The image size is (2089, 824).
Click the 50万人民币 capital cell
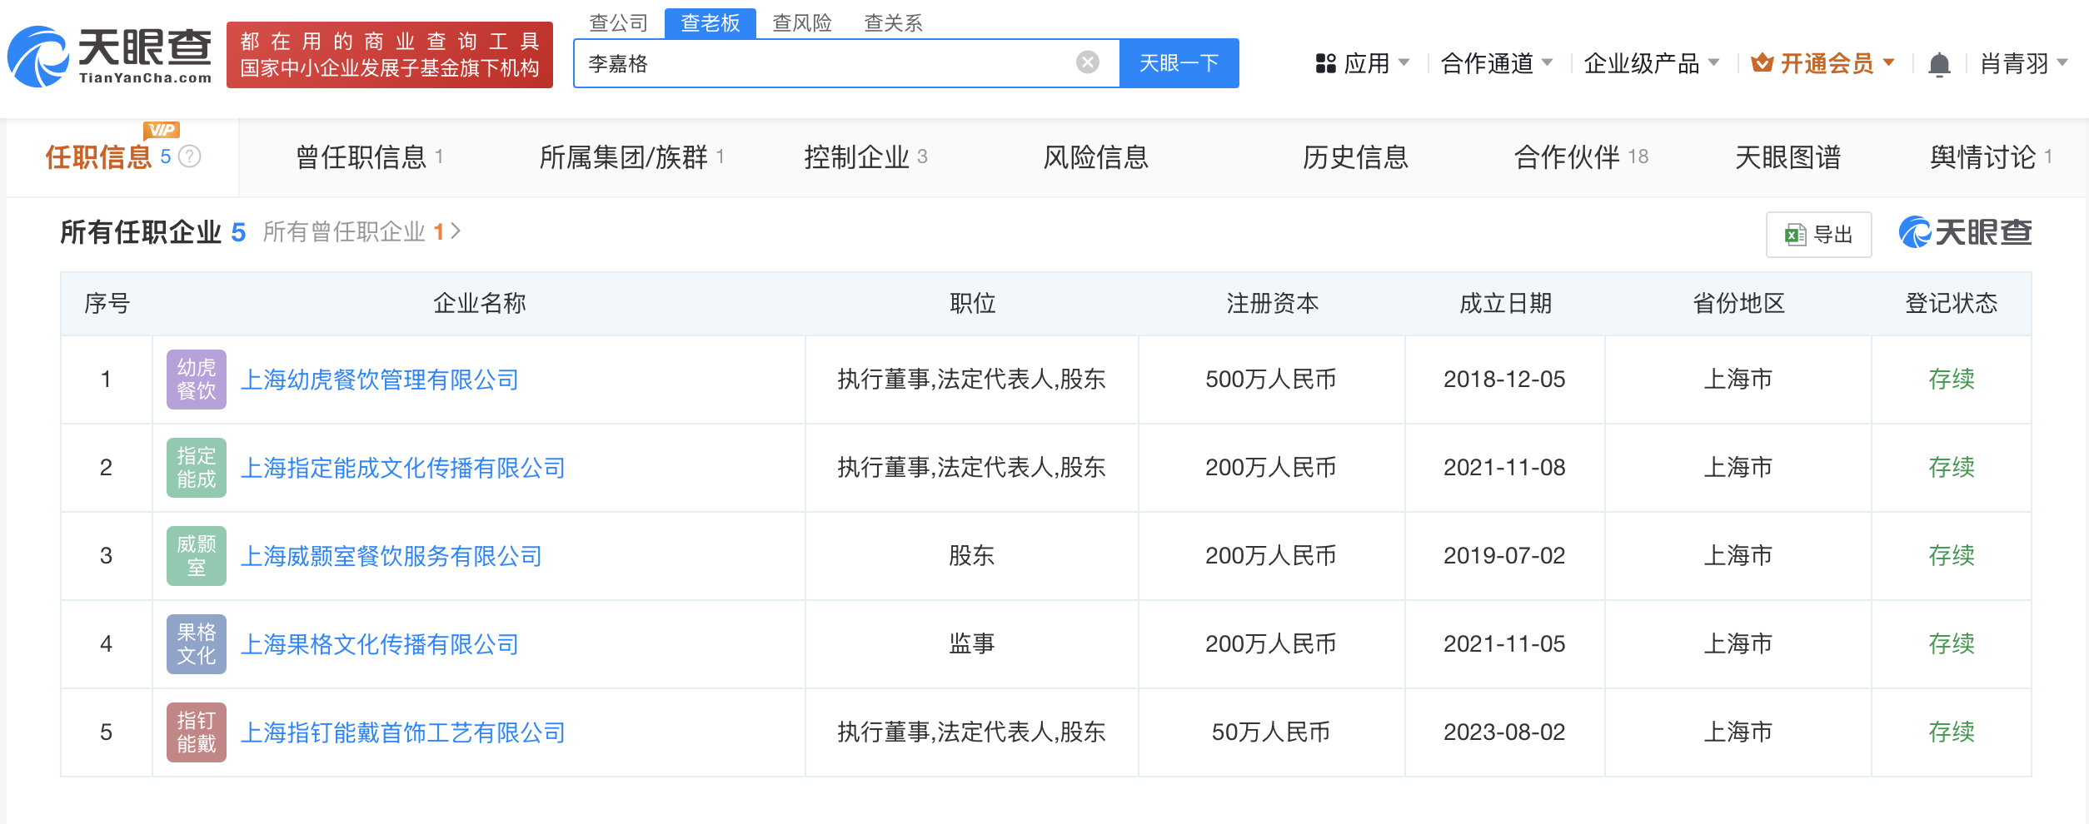click(1271, 732)
